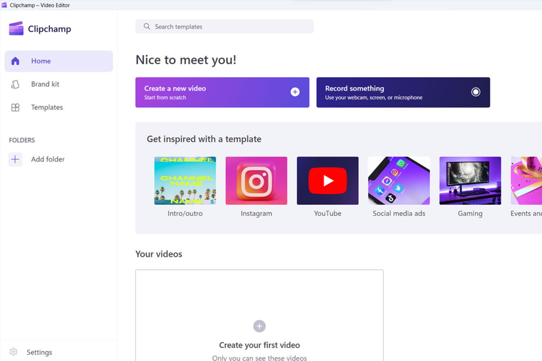Click the grey plus icon above Create your first video
This screenshot has height=361, width=542.
259,326
